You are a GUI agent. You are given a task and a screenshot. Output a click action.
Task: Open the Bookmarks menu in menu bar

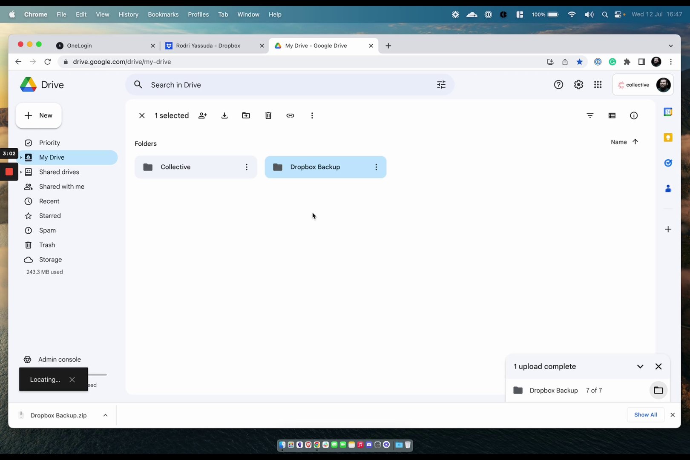(x=163, y=14)
